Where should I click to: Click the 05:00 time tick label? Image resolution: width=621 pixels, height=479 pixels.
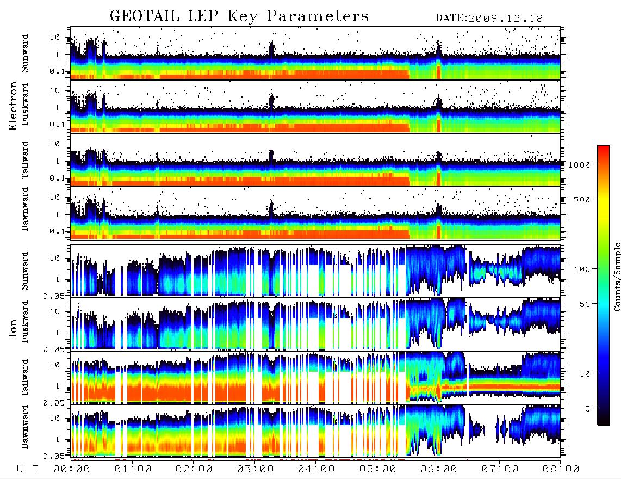pyautogui.click(x=378, y=469)
